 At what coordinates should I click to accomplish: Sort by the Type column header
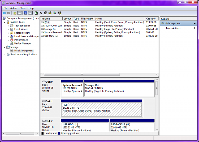tap(76, 19)
